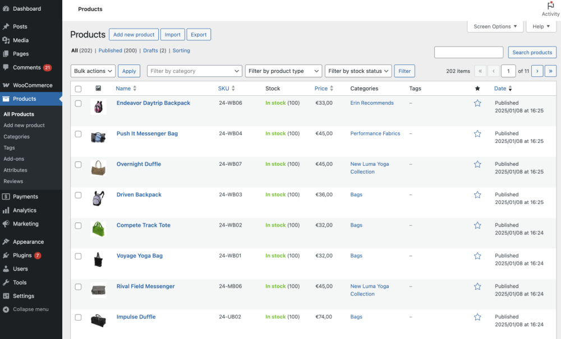The image size is (561, 339).
Task: Click the Apply bulk action button
Action: pyautogui.click(x=129, y=71)
